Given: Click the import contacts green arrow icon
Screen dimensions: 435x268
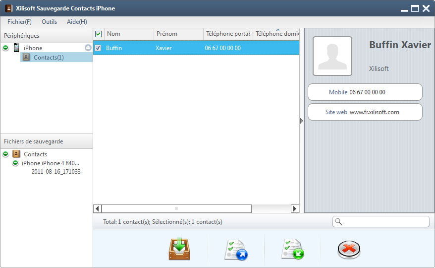Looking at the screenshot, I should pyautogui.click(x=293, y=249).
